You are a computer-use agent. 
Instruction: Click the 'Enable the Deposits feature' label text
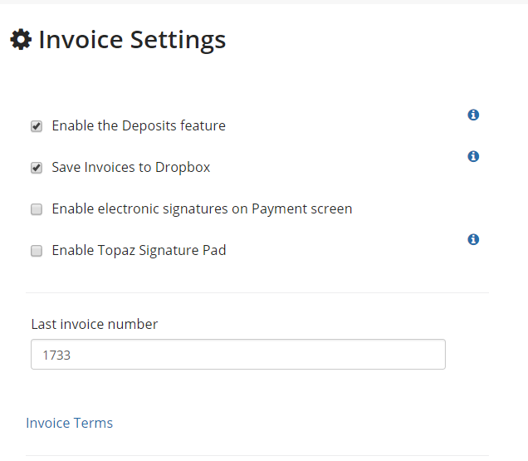click(x=139, y=125)
